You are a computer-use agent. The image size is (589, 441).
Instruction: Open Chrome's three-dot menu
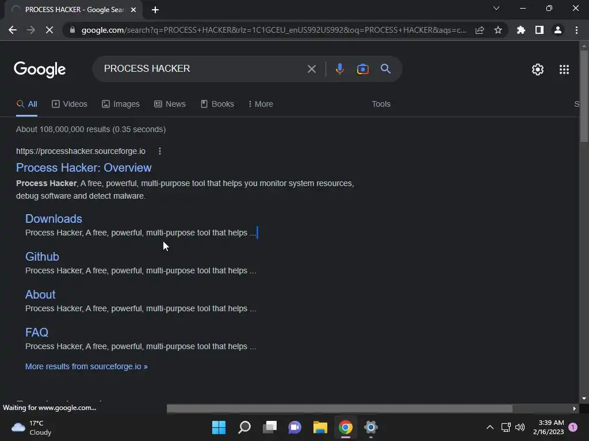pyautogui.click(x=576, y=30)
